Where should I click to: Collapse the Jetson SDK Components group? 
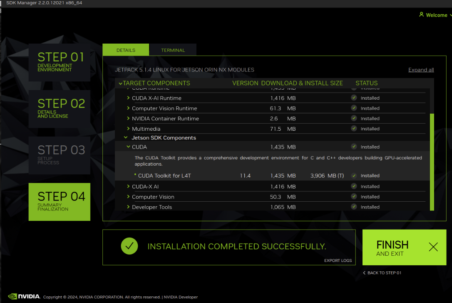point(126,137)
